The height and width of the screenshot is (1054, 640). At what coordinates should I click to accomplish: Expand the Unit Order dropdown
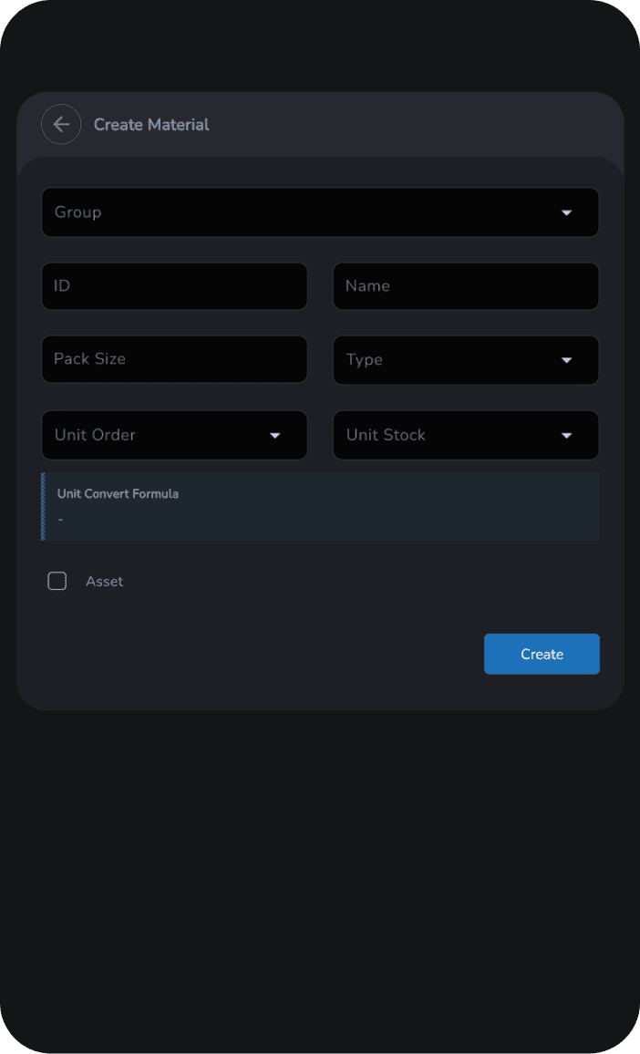click(155, 436)
